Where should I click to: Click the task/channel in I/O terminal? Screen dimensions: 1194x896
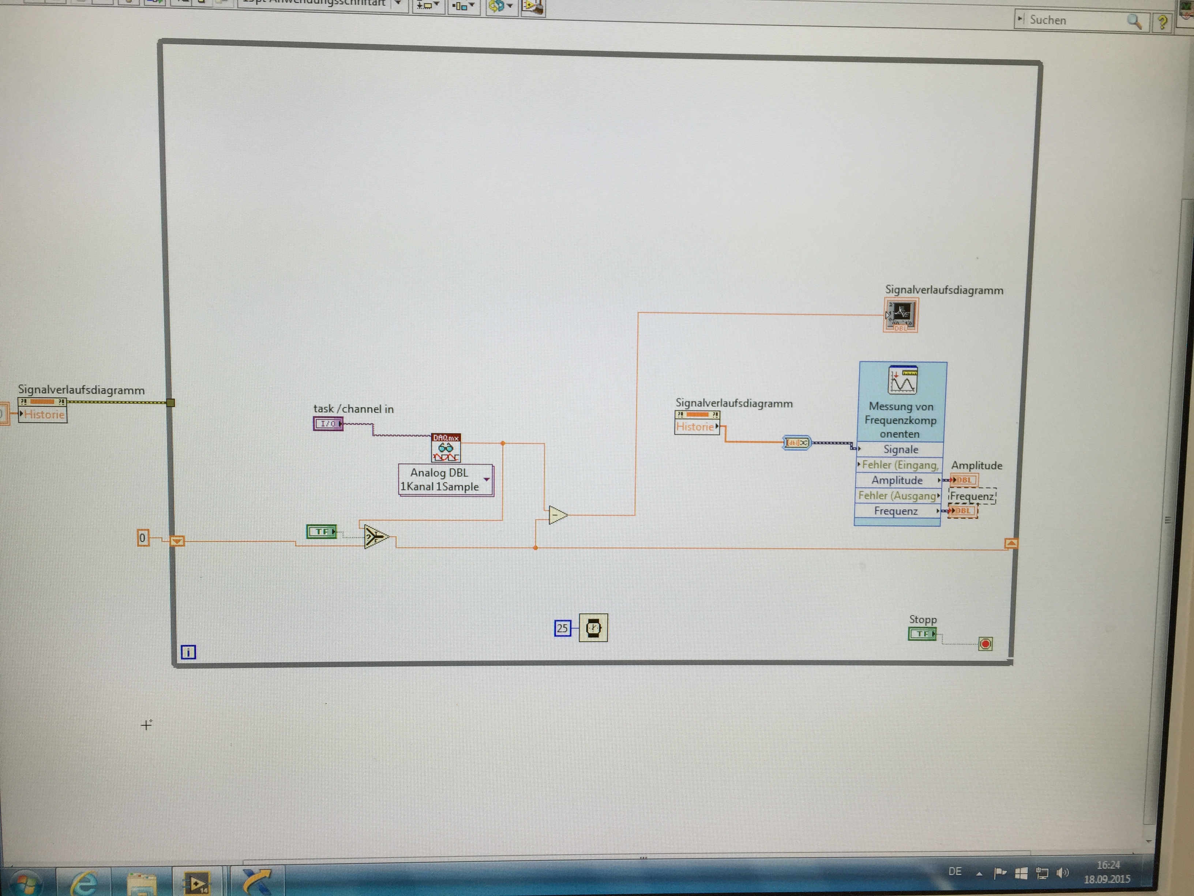(328, 424)
